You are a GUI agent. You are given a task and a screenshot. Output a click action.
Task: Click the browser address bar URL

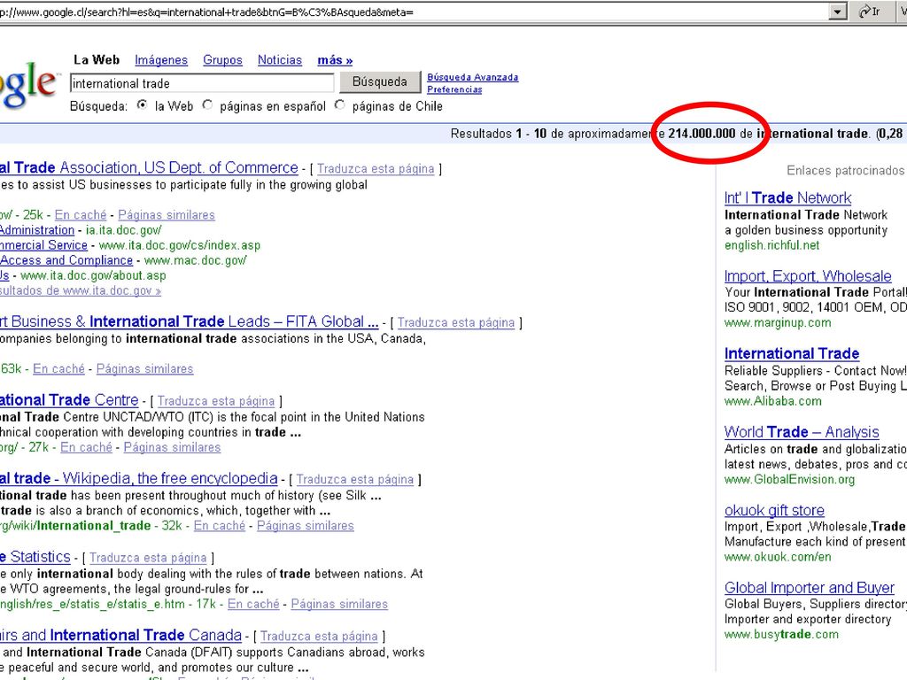click(x=206, y=12)
